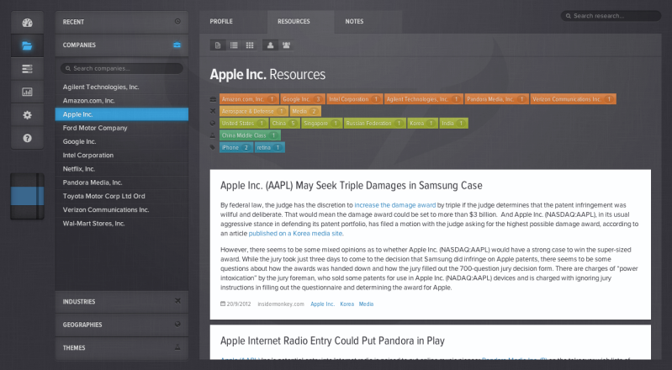The width and height of the screenshot is (672, 370).
Task: Select Wal-Mart Stores, Inc. in list
Action: [x=122, y=224]
